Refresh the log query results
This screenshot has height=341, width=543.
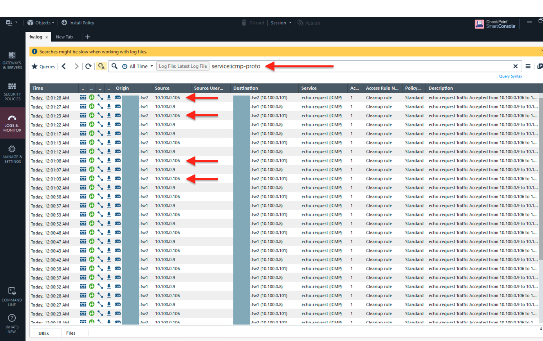88,66
